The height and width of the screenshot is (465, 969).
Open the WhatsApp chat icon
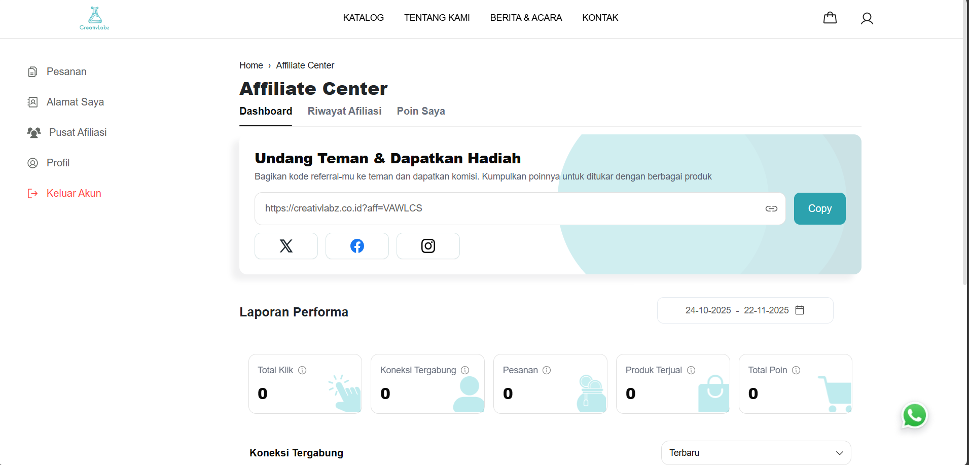coord(914,415)
